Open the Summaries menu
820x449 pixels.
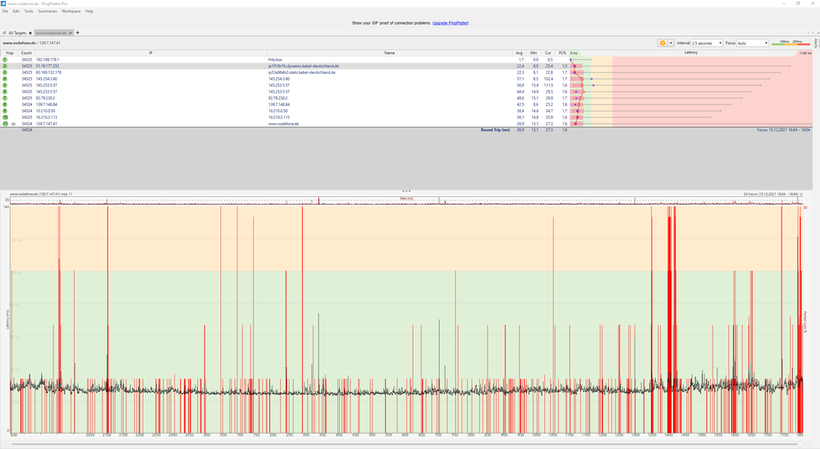click(48, 11)
